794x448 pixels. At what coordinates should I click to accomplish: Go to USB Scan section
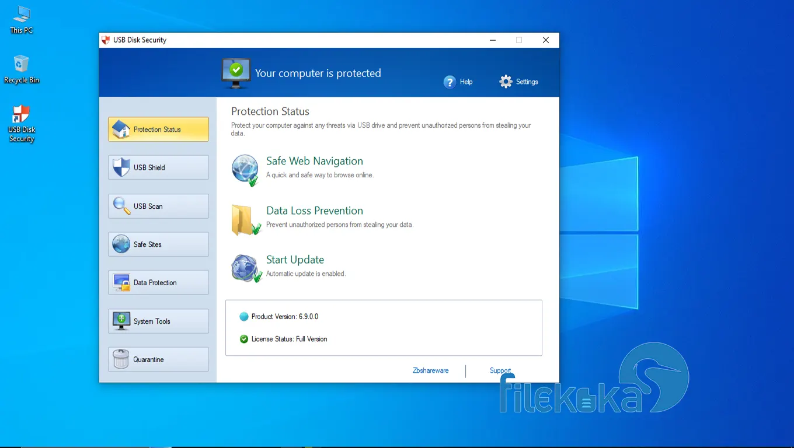coord(158,206)
